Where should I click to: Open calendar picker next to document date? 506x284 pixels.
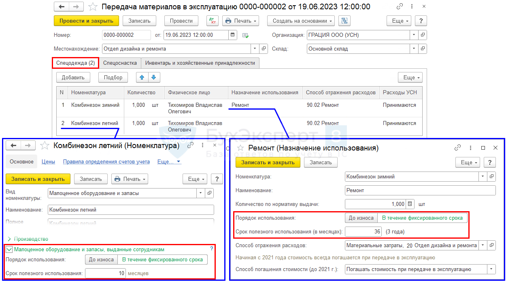(x=233, y=35)
